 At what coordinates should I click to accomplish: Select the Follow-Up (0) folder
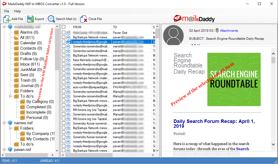click(32, 59)
